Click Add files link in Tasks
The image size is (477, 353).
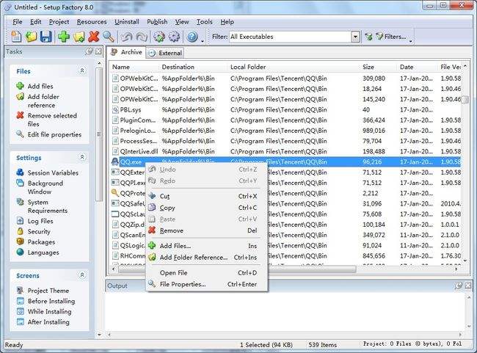click(40, 86)
